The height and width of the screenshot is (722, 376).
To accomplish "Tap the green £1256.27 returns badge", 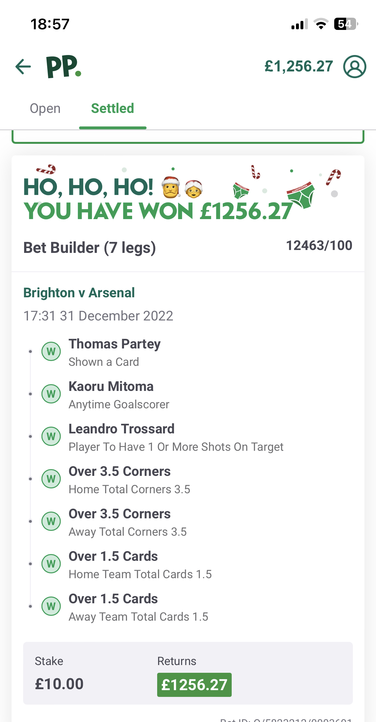I will (x=194, y=685).
